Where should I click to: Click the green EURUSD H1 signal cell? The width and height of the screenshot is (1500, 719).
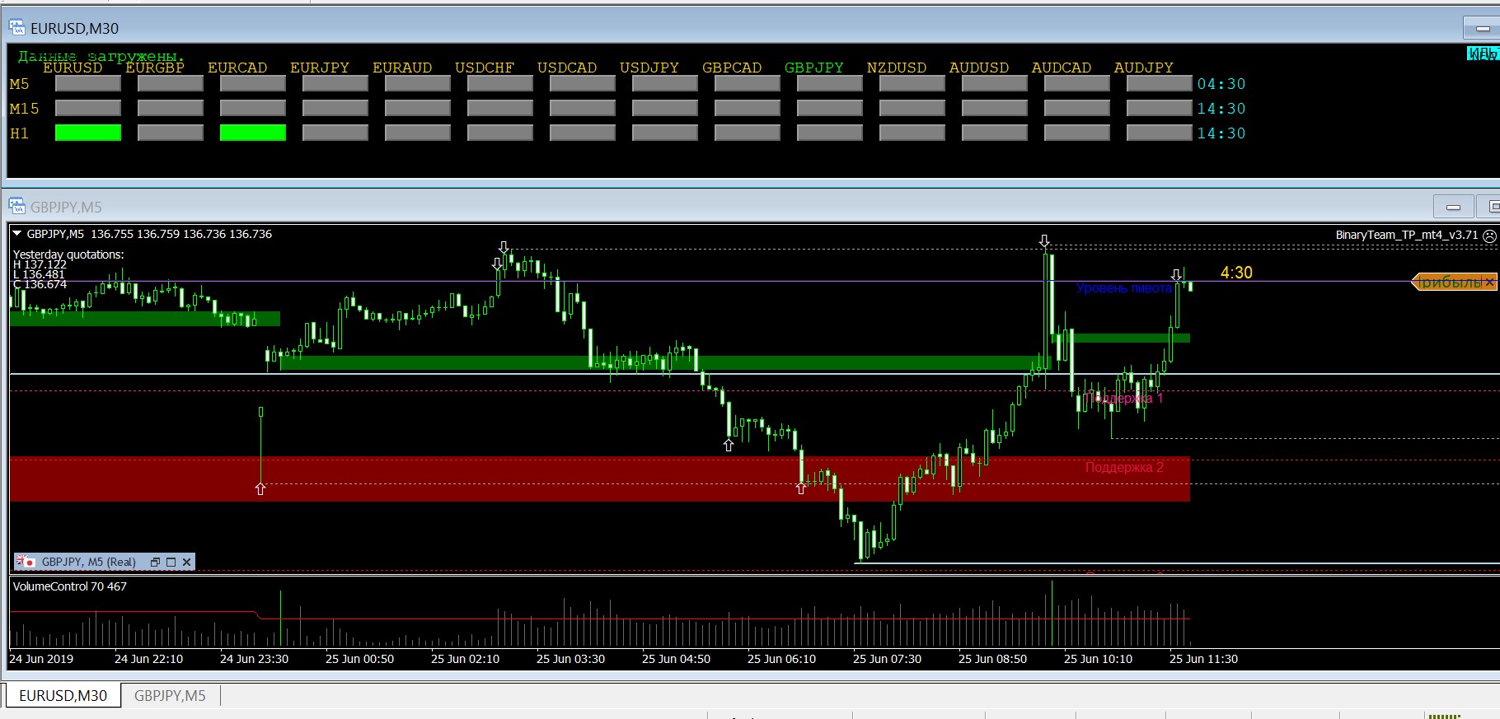point(88,133)
